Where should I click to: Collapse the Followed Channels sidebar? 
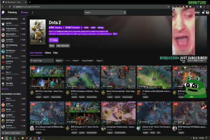24,19
